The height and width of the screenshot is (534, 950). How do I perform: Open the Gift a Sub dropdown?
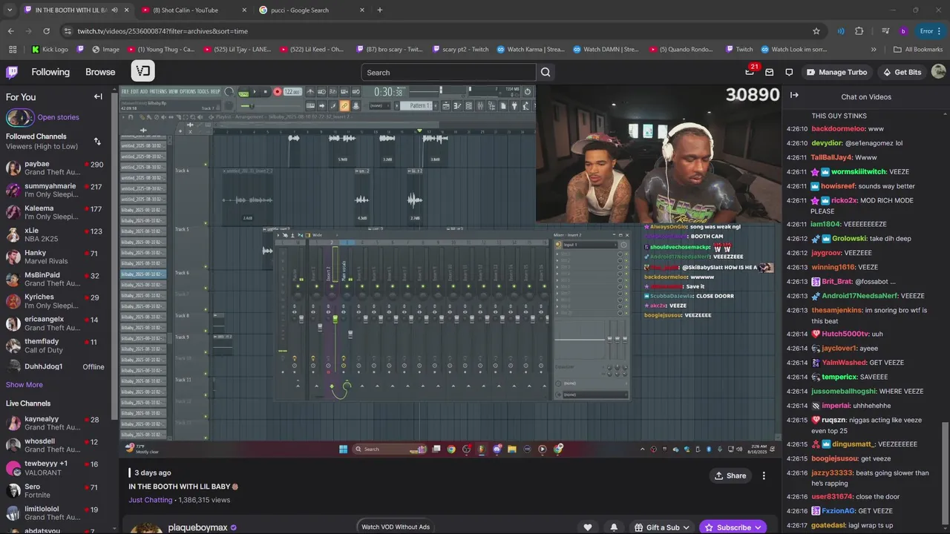point(661,527)
